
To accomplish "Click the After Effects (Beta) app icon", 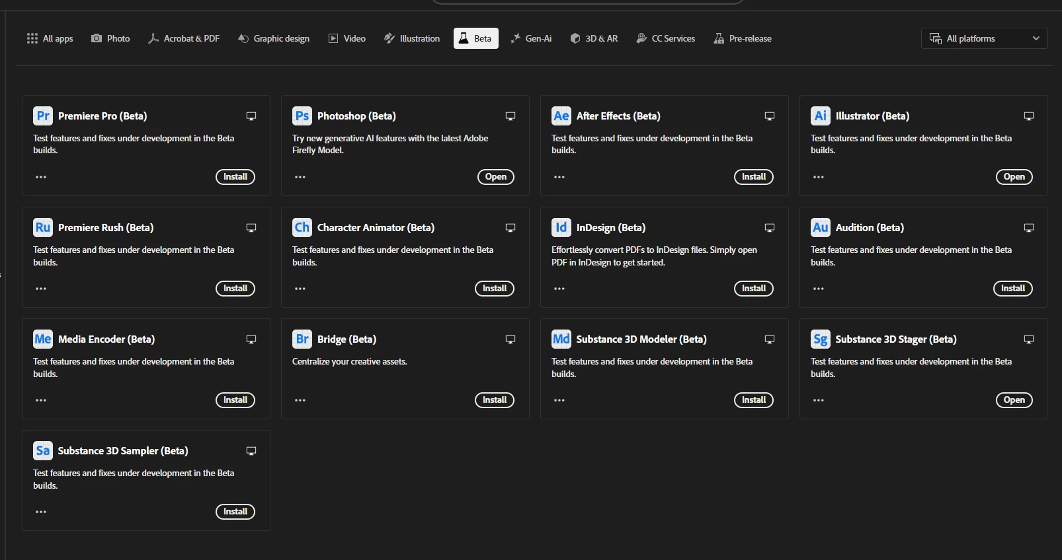I will 561,116.
